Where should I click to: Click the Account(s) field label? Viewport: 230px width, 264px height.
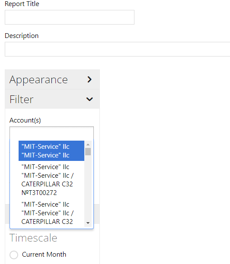click(x=25, y=120)
